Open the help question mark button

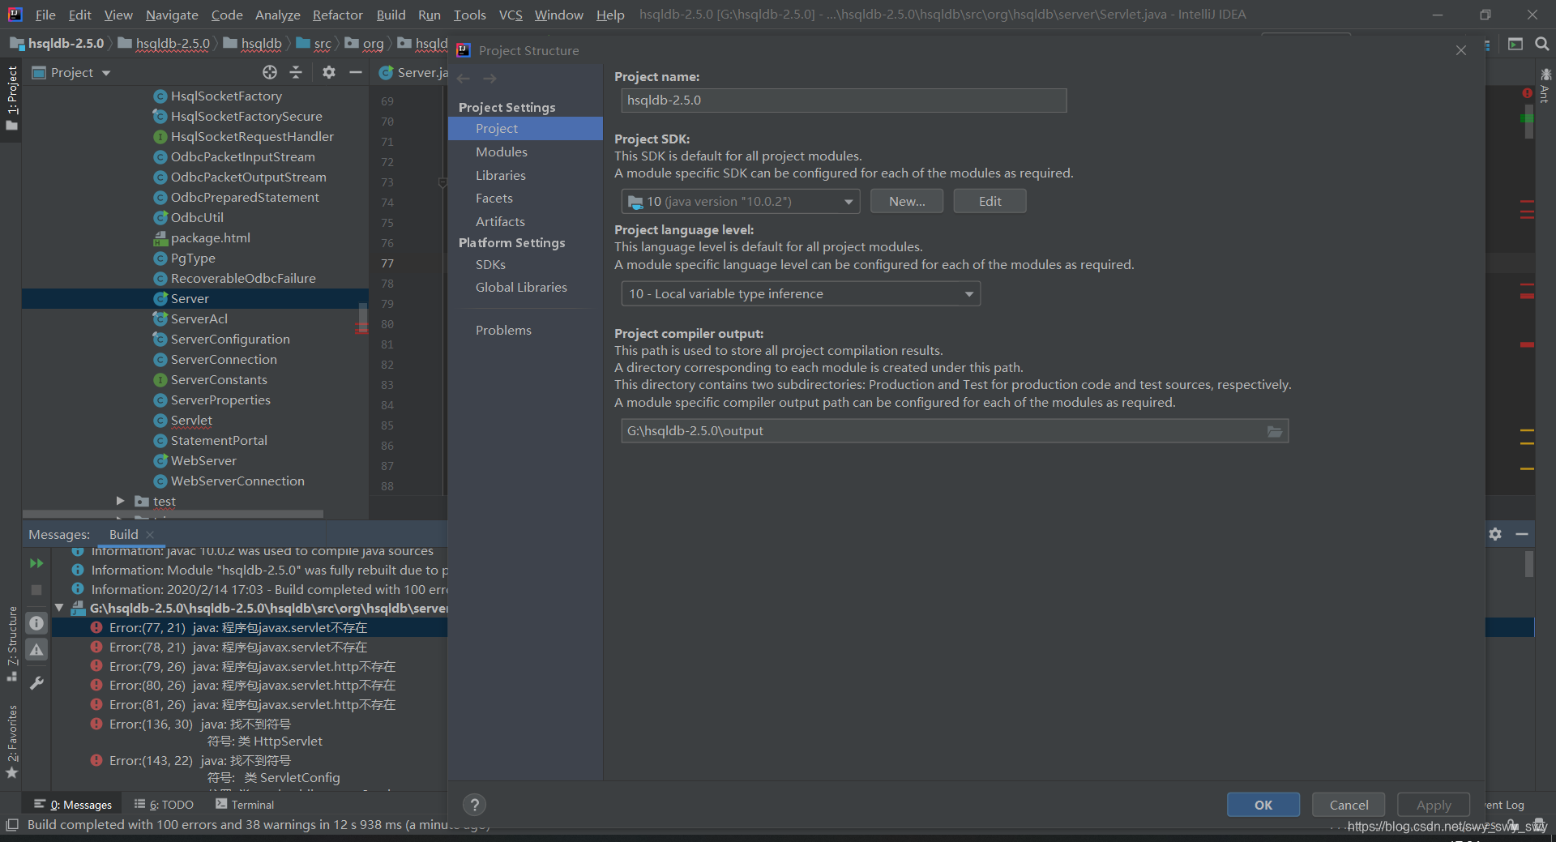[x=474, y=805]
